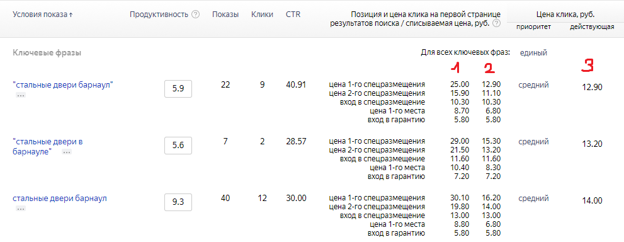Image resolution: width=624 pixels, height=242 pixels.
Task: Open keyword "стальные двери барнаул" in quotes
Action: point(63,85)
